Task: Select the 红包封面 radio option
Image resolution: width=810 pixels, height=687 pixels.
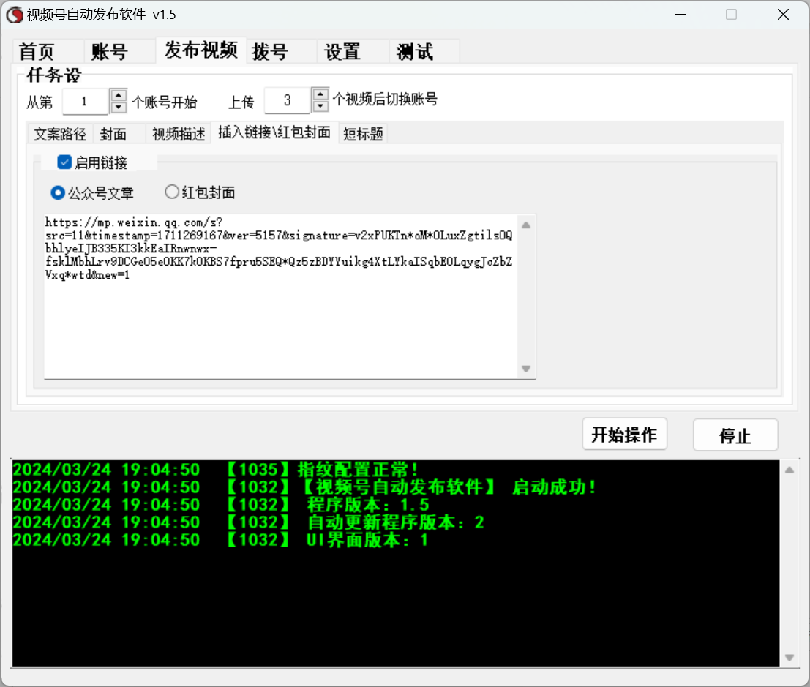Action: coord(172,192)
